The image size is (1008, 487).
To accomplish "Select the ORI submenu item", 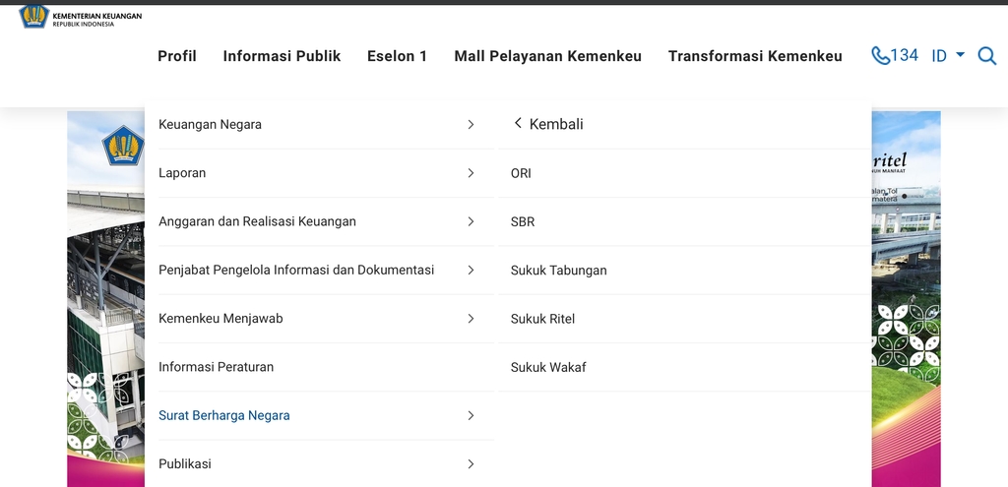I will [521, 173].
